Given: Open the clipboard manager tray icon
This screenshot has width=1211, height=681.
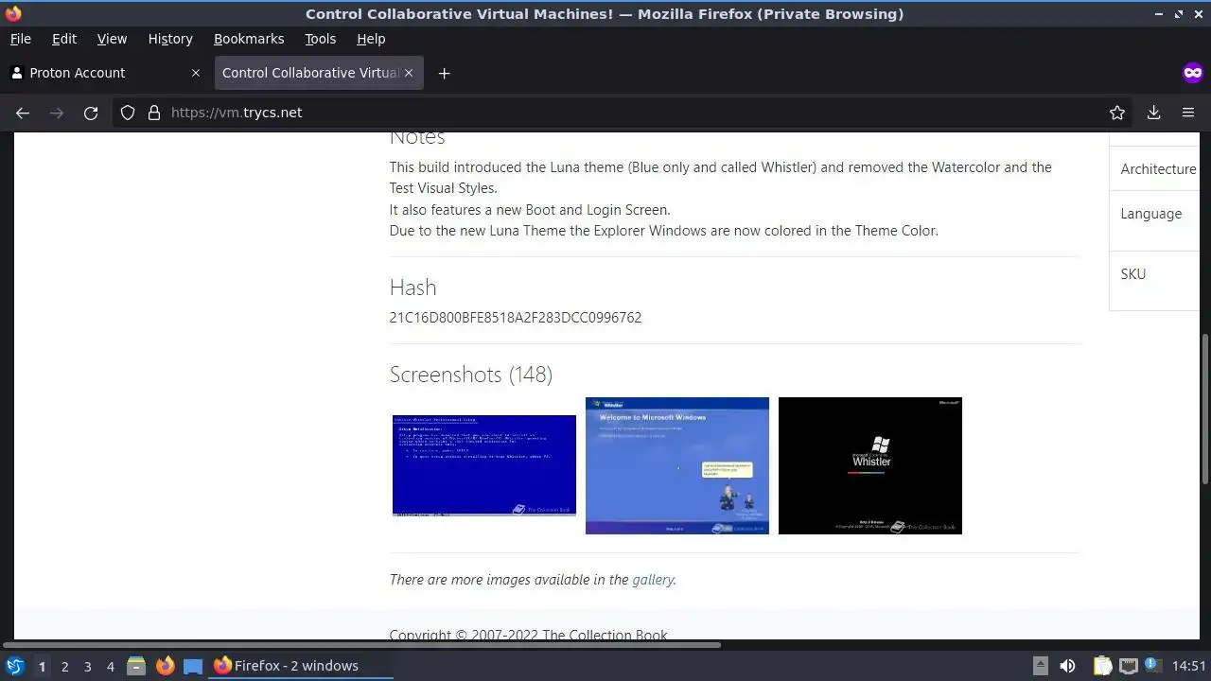Looking at the screenshot, I should pyautogui.click(x=1102, y=666).
